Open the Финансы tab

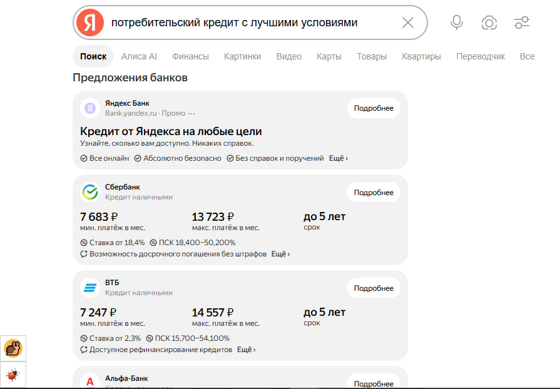tap(190, 56)
